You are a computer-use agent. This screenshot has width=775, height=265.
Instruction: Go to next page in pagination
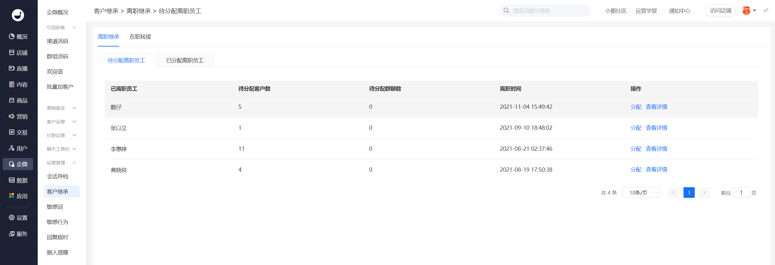click(x=704, y=193)
